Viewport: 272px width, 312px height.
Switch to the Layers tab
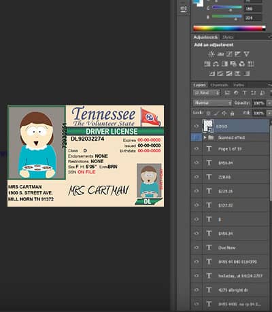pos(200,85)
